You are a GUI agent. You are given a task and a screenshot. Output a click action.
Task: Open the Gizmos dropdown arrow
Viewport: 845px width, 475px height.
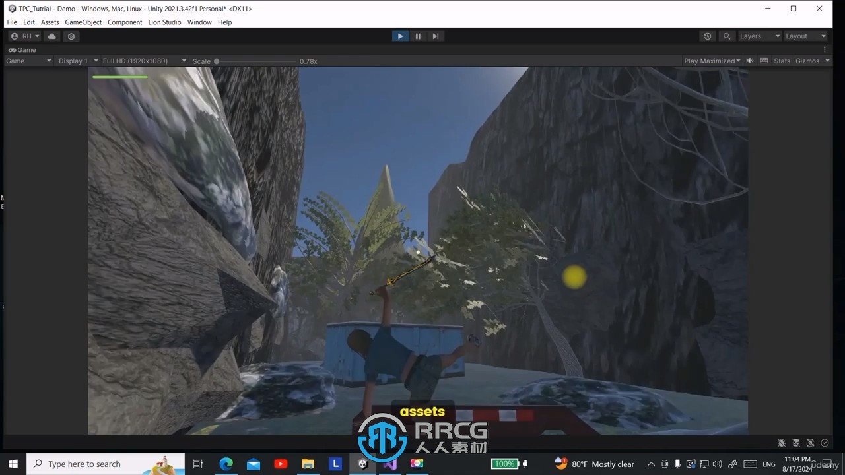[x=827, y=61]
